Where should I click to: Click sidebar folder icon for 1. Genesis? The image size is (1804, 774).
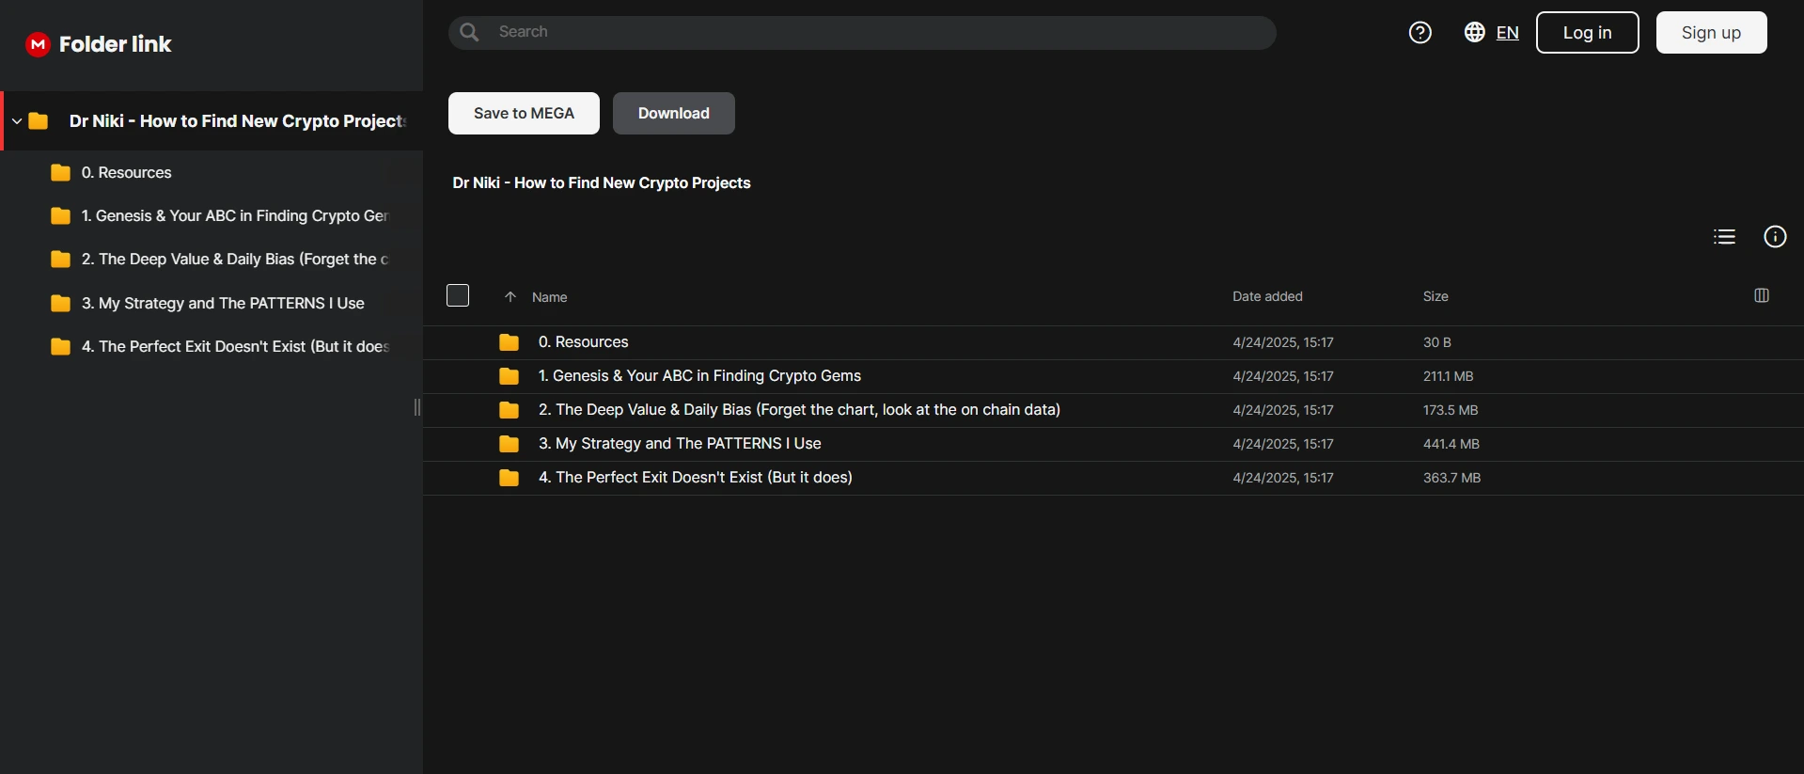click(60, 216)
